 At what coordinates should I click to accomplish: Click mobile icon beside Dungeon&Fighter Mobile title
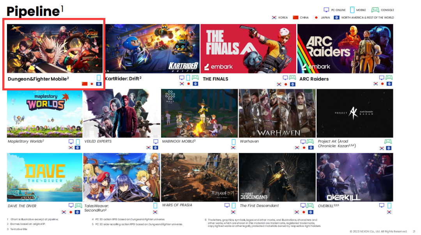(99, 78)
